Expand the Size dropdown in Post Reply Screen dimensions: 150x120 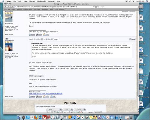pyautogui.click(x=68, y=109)
